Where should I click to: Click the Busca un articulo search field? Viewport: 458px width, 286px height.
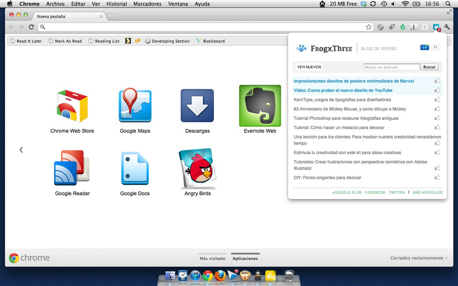pyautogui.click(x=391, y=67)
